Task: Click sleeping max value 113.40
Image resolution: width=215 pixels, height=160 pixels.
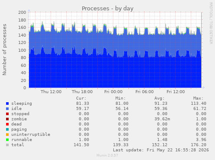Action: (199, 104)
